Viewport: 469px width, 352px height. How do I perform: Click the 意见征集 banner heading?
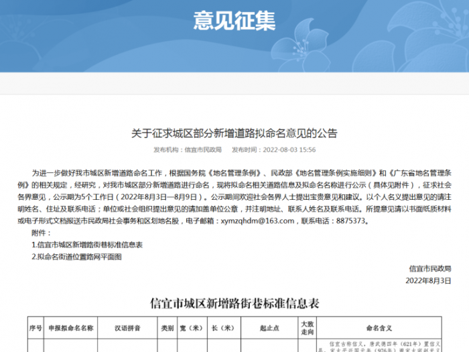point(234,21)
